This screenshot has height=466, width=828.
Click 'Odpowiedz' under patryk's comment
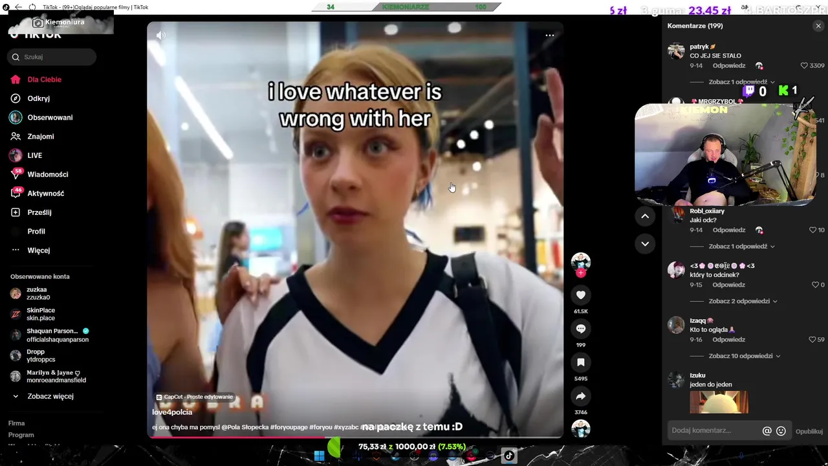click(729, 65)
